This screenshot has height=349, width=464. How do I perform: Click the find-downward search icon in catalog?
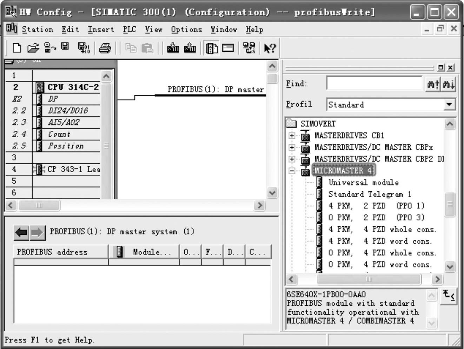(x=449, y=84)
